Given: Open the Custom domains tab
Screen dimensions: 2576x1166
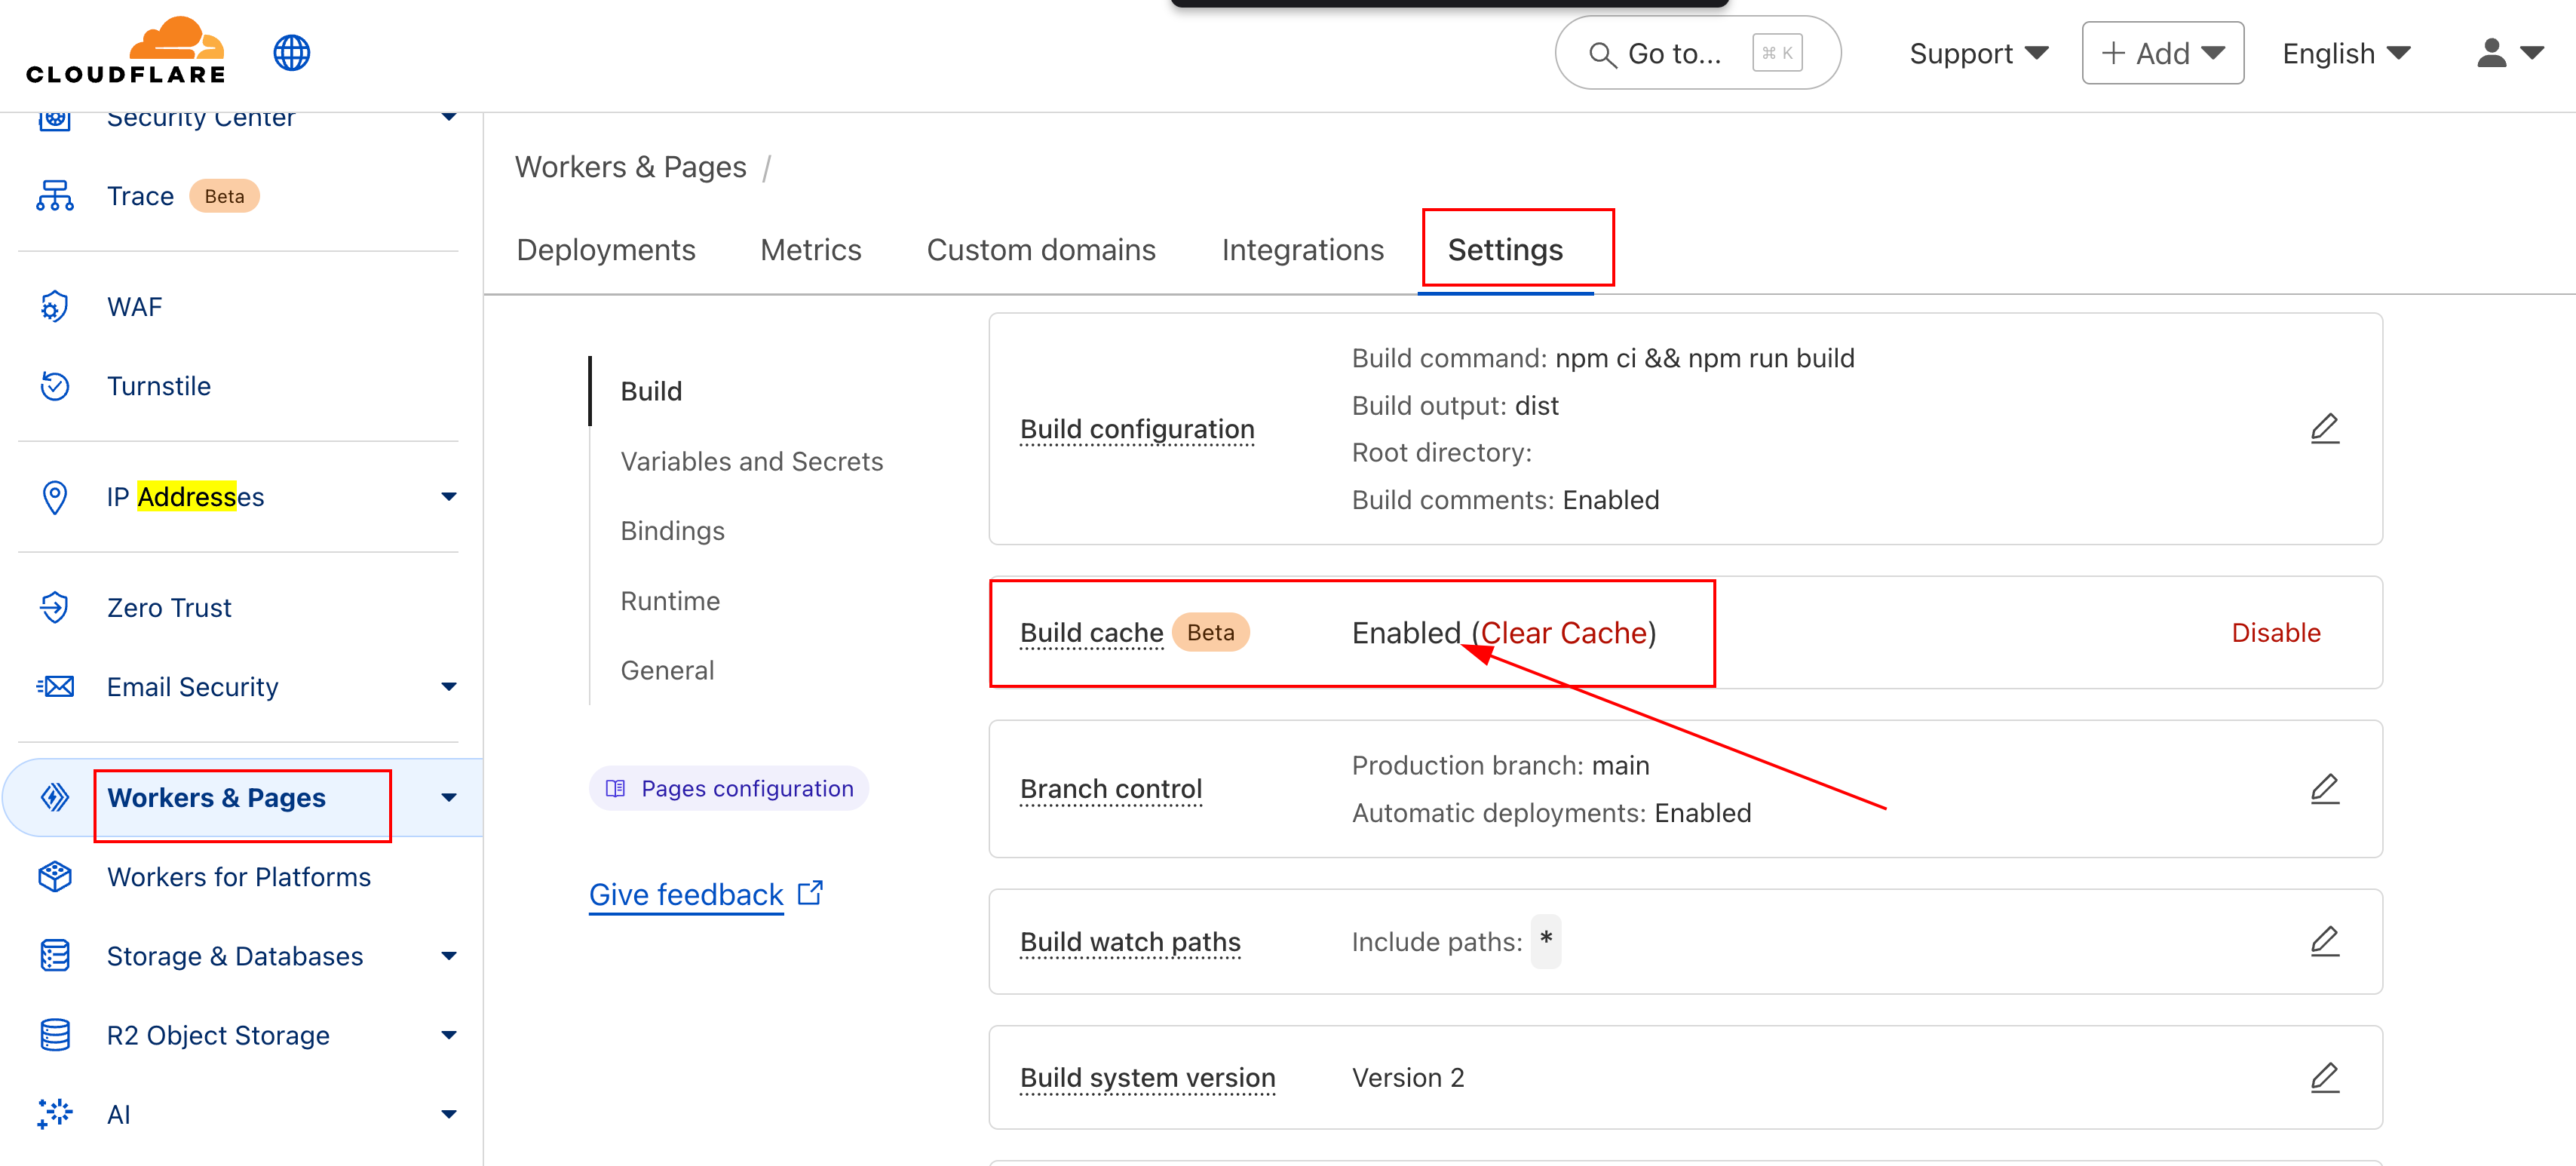Looking at the screenshot, I should pos(1041,250).
